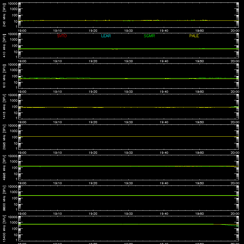244x244 pixels.
Task: Click the 1000 y-axis value on the 4995 MHz plot
Action: (14, 162)
